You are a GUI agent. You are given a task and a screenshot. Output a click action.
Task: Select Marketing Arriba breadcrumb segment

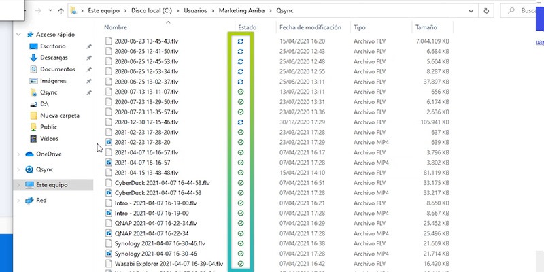tap(241, 11)
